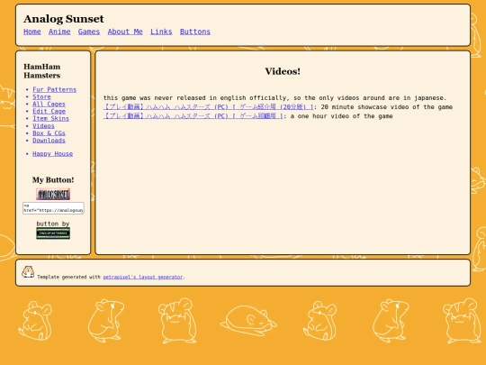Visit the About Me page
Viewport: 486px width, 365px height.
click(x=125, y=32)
